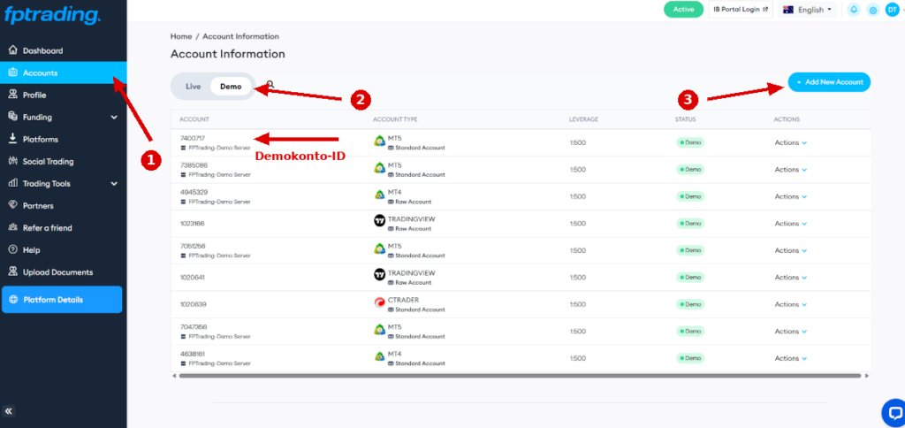905x428 pixels.
Task: Click the Trading Tools chart icon
Action: [x=12, y=183]
